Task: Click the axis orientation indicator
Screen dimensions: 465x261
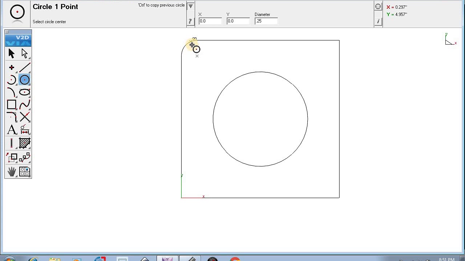Action: click(x=450, y=39)
